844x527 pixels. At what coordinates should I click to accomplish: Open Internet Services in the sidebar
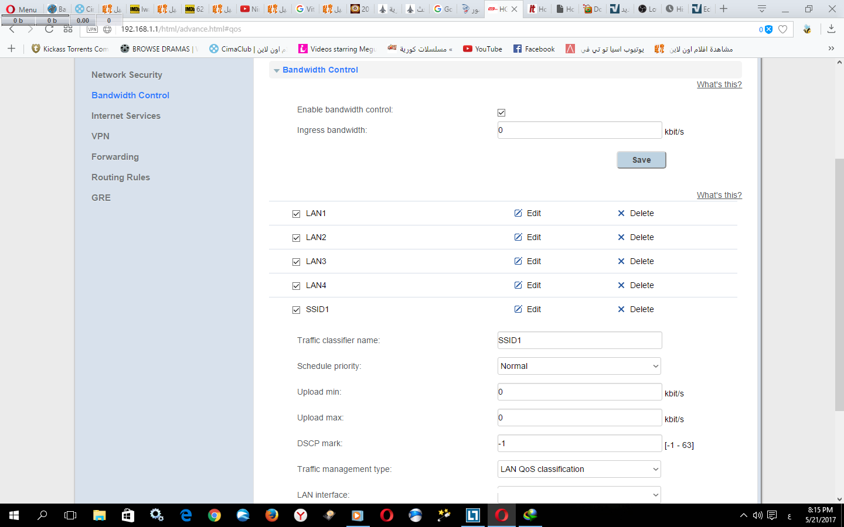tap(126, 116)
